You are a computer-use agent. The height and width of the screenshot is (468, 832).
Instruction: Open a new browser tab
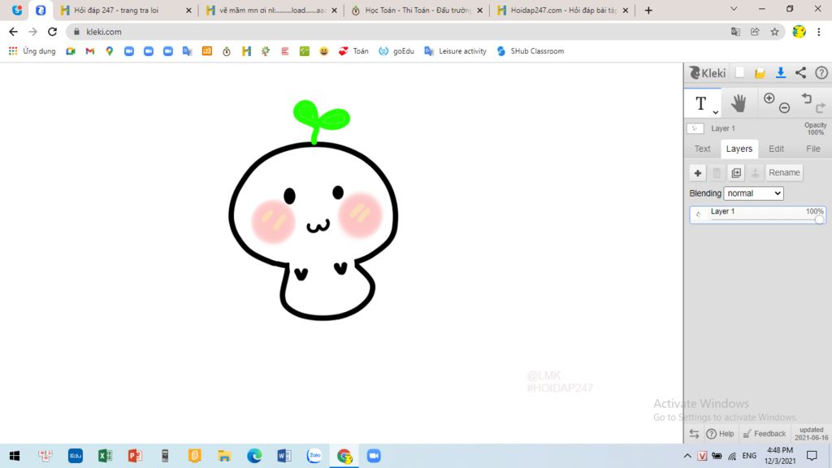tap(648, 10)
